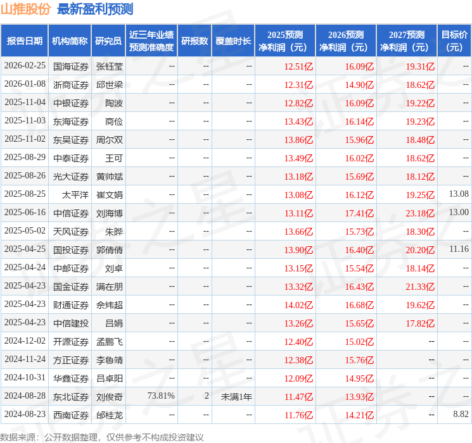This screenshot has width=472, height=443.
Task: Open the 国海证券 institution row
Action: tap(71, 66)
